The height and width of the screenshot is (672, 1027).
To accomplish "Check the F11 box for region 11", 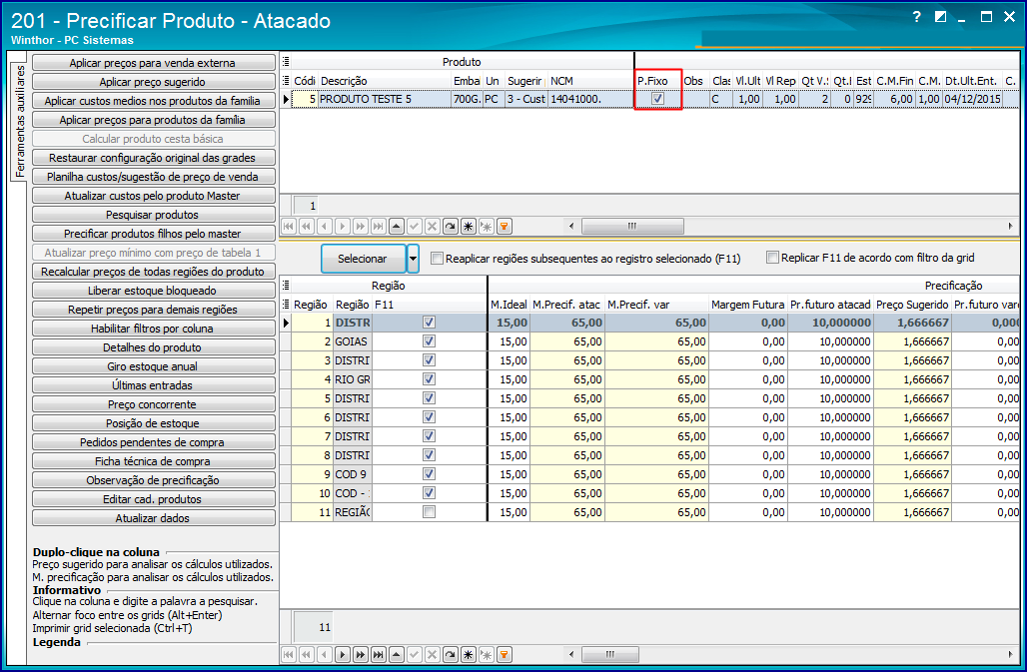I will pyautogui.click(x=429, y=512).
